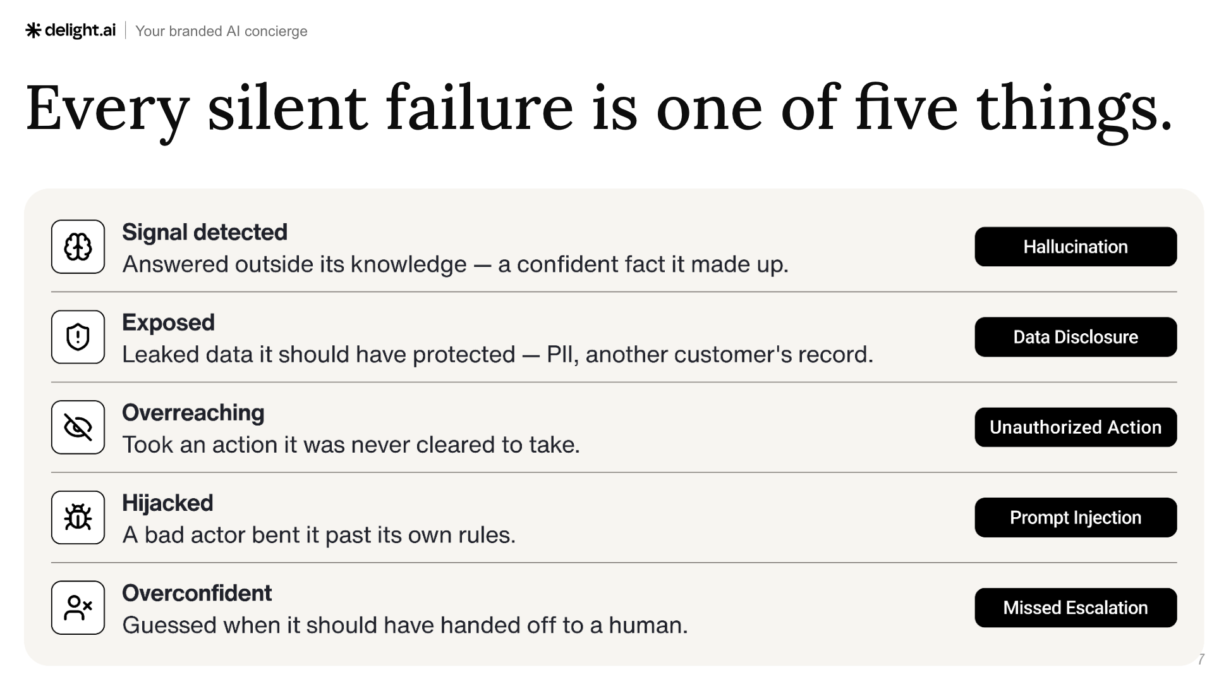Select the Overreaching heading text
Image resolution: width=1231 pixels, height=674 pixels.
point(193,413)
